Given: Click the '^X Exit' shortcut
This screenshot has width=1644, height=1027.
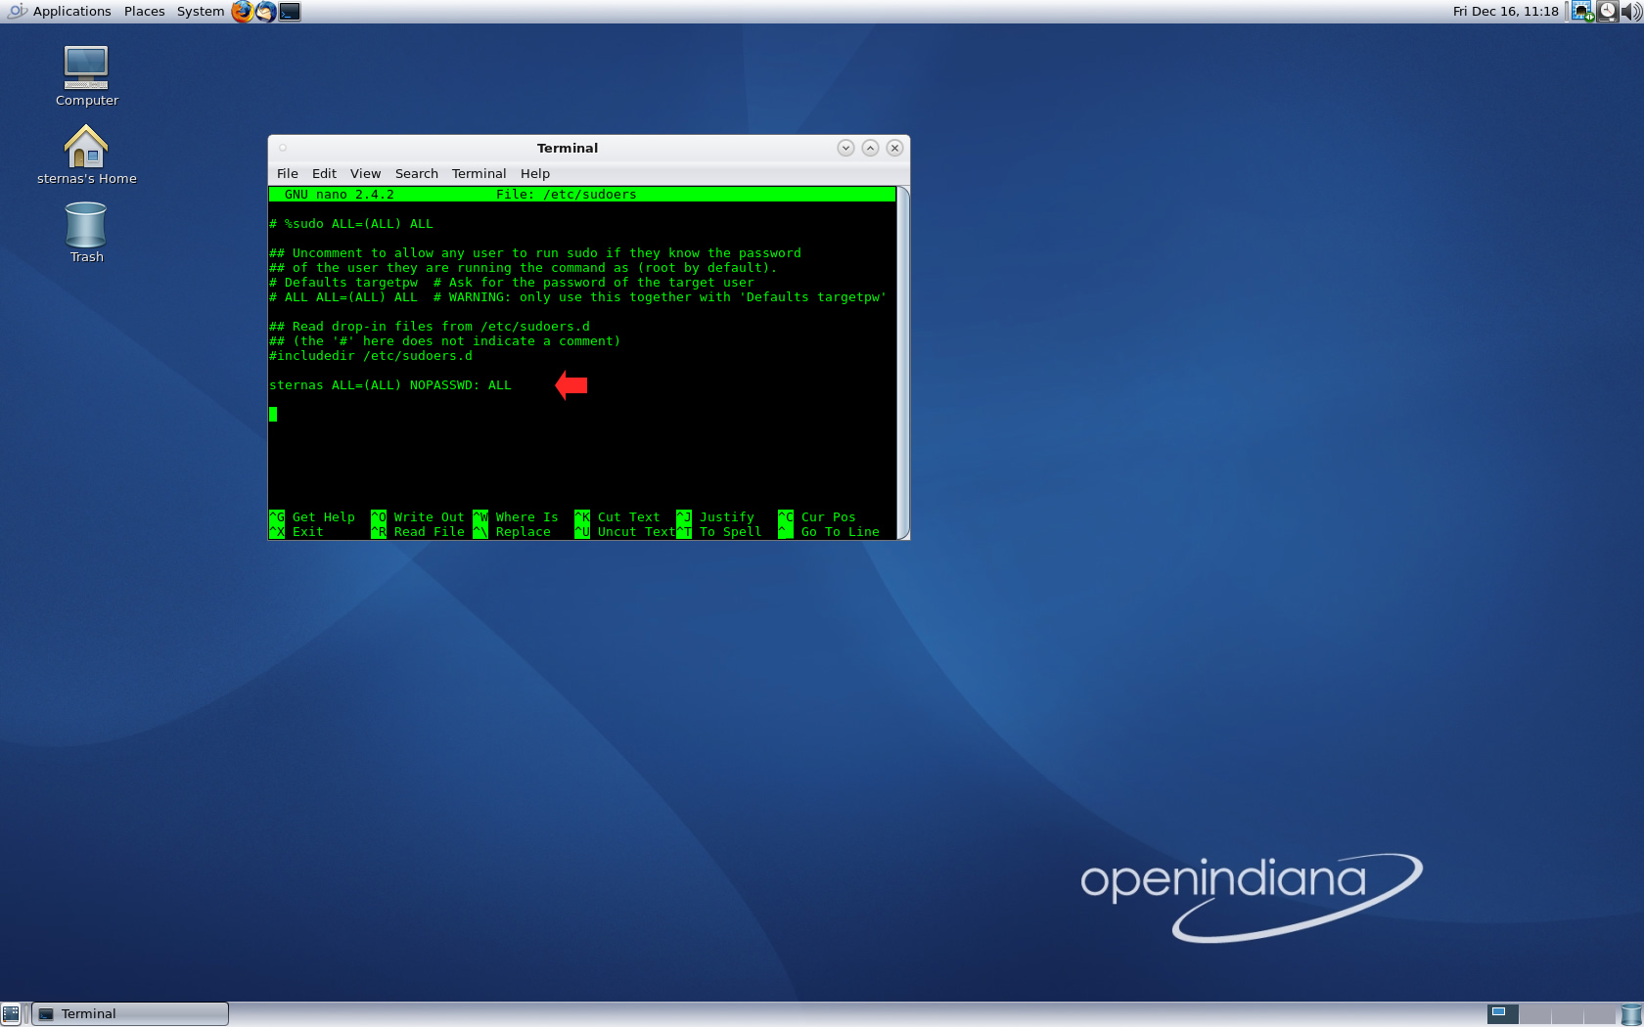Looking at the screenshot, I should tap(297, 532).
